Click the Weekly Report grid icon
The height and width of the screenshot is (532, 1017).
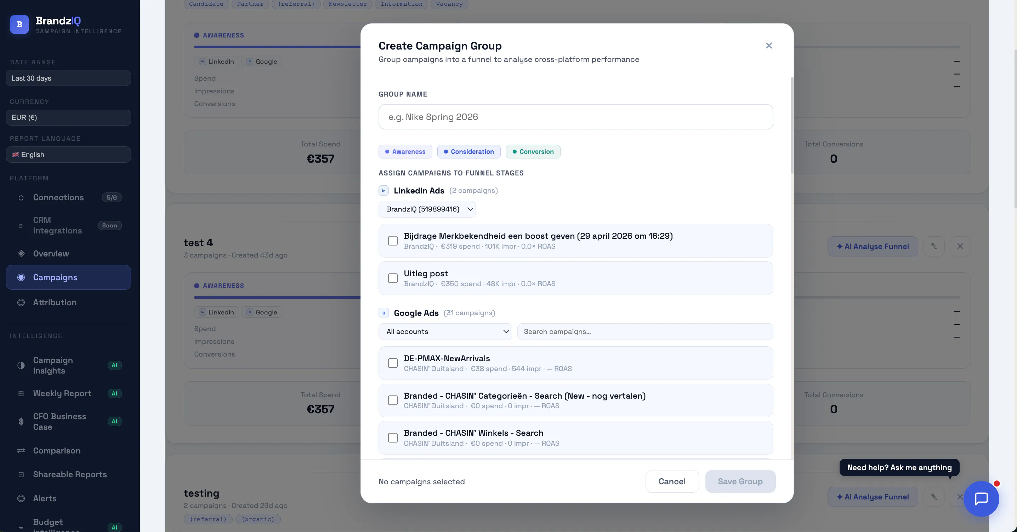click(21, 394)
